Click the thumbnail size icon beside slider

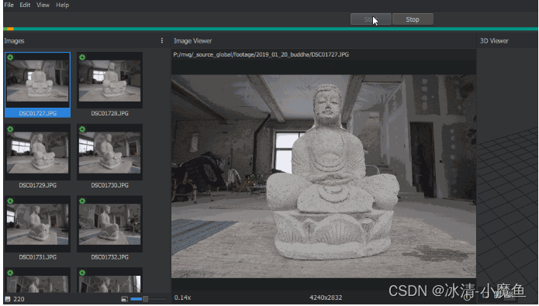pos(124,299)
